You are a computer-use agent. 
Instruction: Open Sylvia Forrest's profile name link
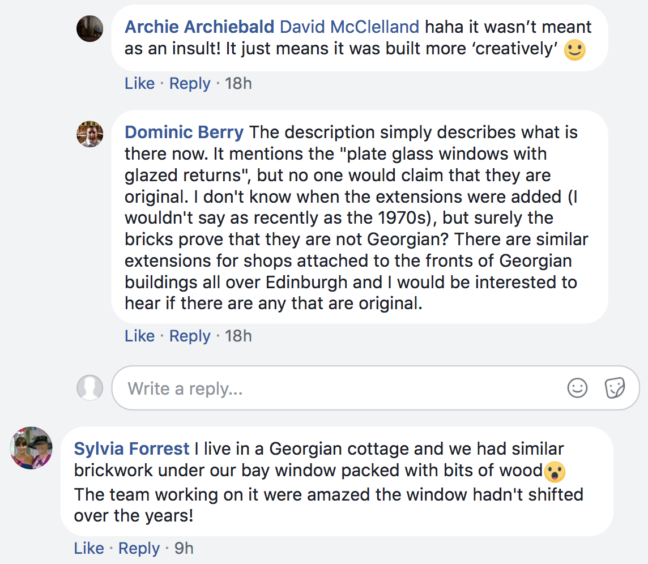(131, 449)
